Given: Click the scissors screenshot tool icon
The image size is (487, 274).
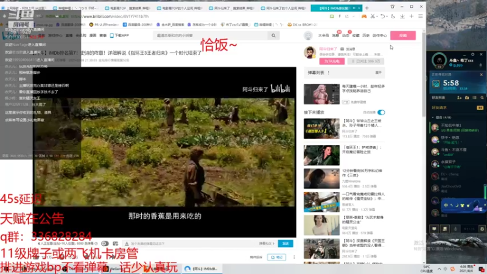Looking at the screenshot, I should pyautogui.click(x=373, y=16).
